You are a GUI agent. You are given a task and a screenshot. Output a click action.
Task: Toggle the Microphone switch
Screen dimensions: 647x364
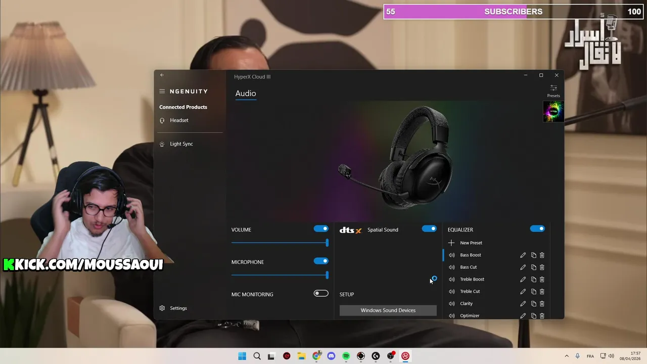pyautogui.click(x=321, y=261)
